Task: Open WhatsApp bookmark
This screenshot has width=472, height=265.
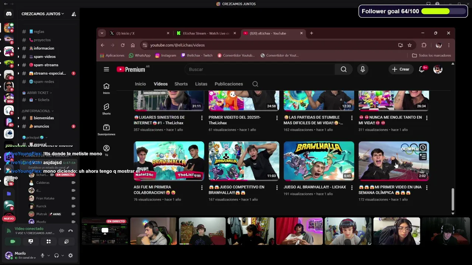Action: pos(140,55)
